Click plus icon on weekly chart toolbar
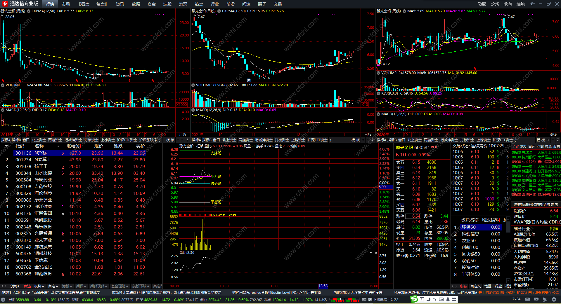Screen dimensions: 561x304 pos(548,140)
